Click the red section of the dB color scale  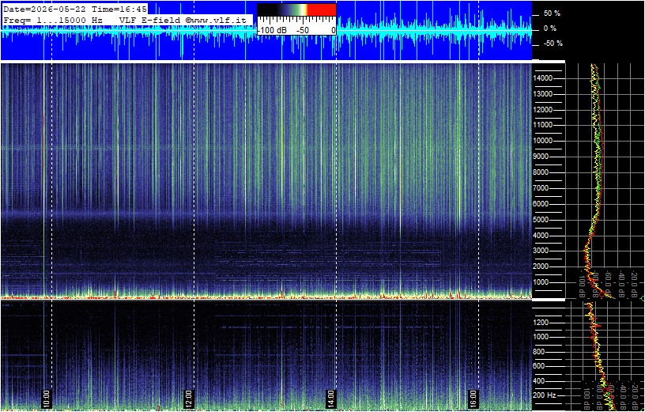pos(322,9)
